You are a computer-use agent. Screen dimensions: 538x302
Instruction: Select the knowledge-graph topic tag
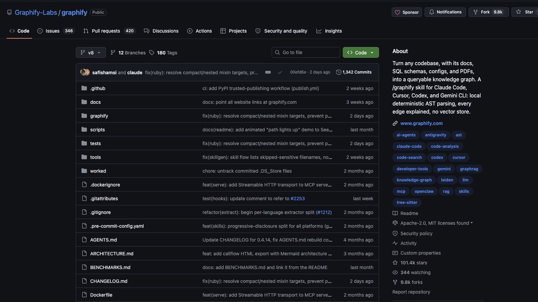tap(414, 180)
